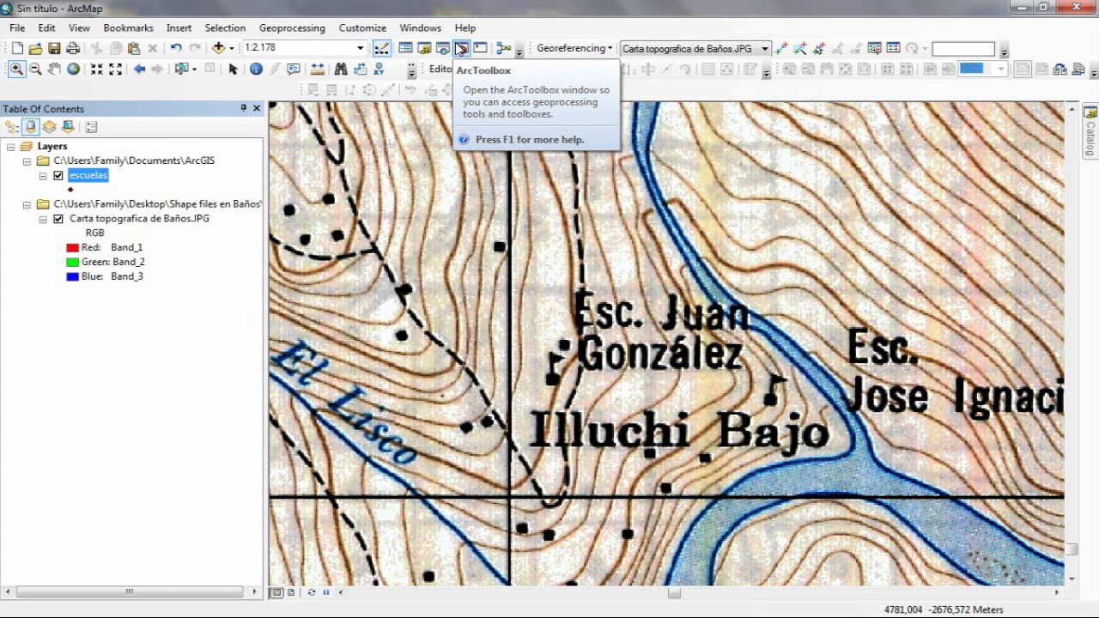Collapse the Desktop\Shape files folder node
Image resolution: width=1099 pixels, height=618 pixels.
click(27, 204)
